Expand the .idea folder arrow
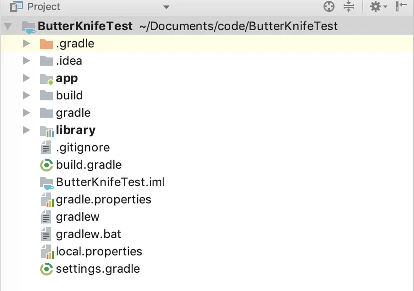This screenshot has width=414, height=291. point(26,61)
